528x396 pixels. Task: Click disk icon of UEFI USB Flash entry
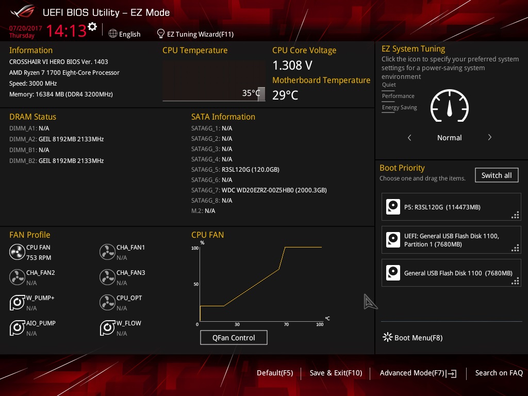[x=393, y=240]
